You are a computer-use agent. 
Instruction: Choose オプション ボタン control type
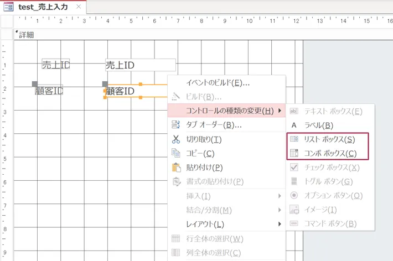tap(333, 195)
